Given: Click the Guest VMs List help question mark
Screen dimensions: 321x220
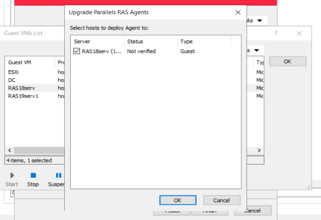Looking at the screenshot, I should click(x=276, y=33).
